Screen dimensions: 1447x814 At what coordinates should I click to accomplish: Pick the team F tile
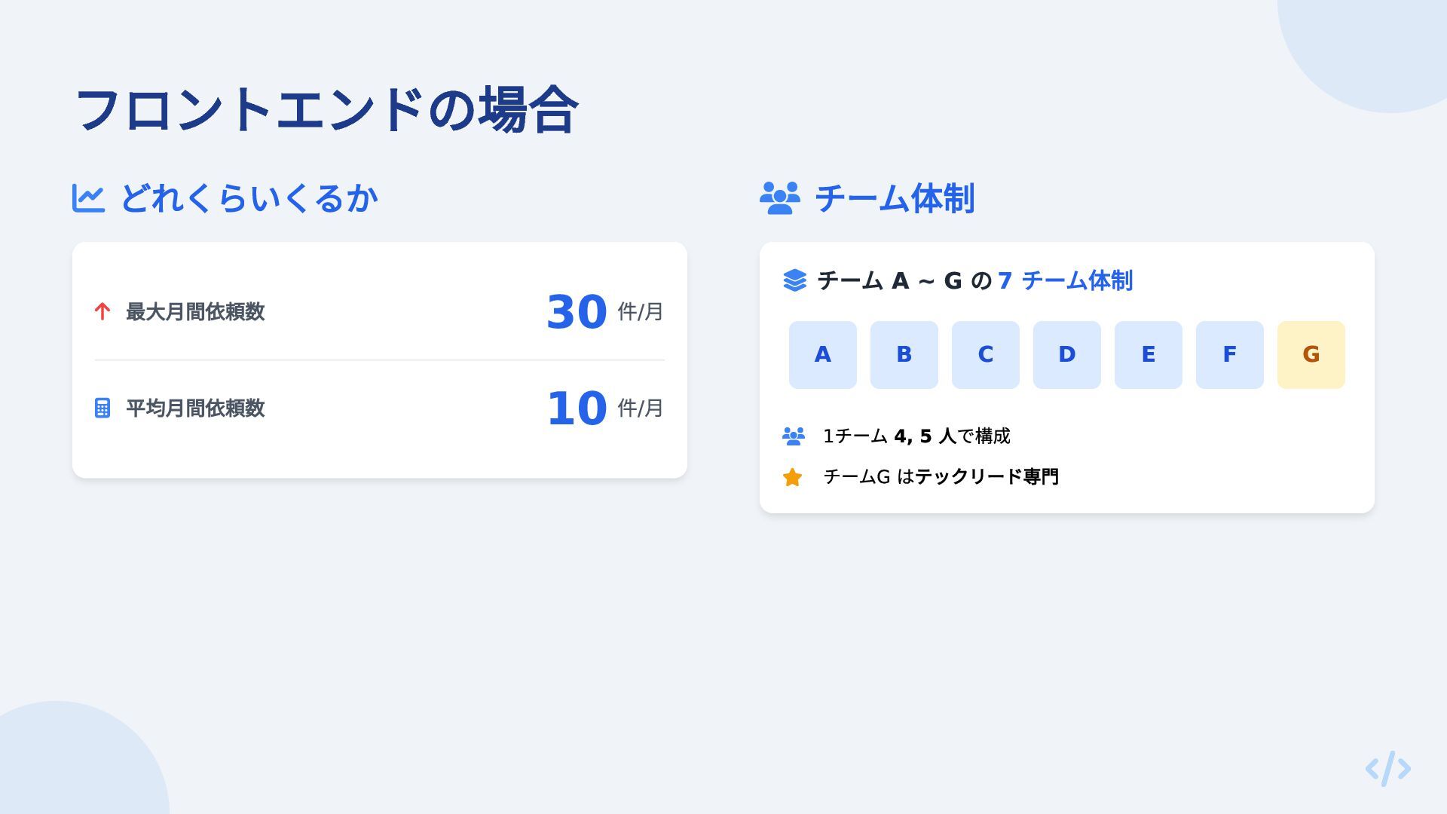tap(1230, 355)
